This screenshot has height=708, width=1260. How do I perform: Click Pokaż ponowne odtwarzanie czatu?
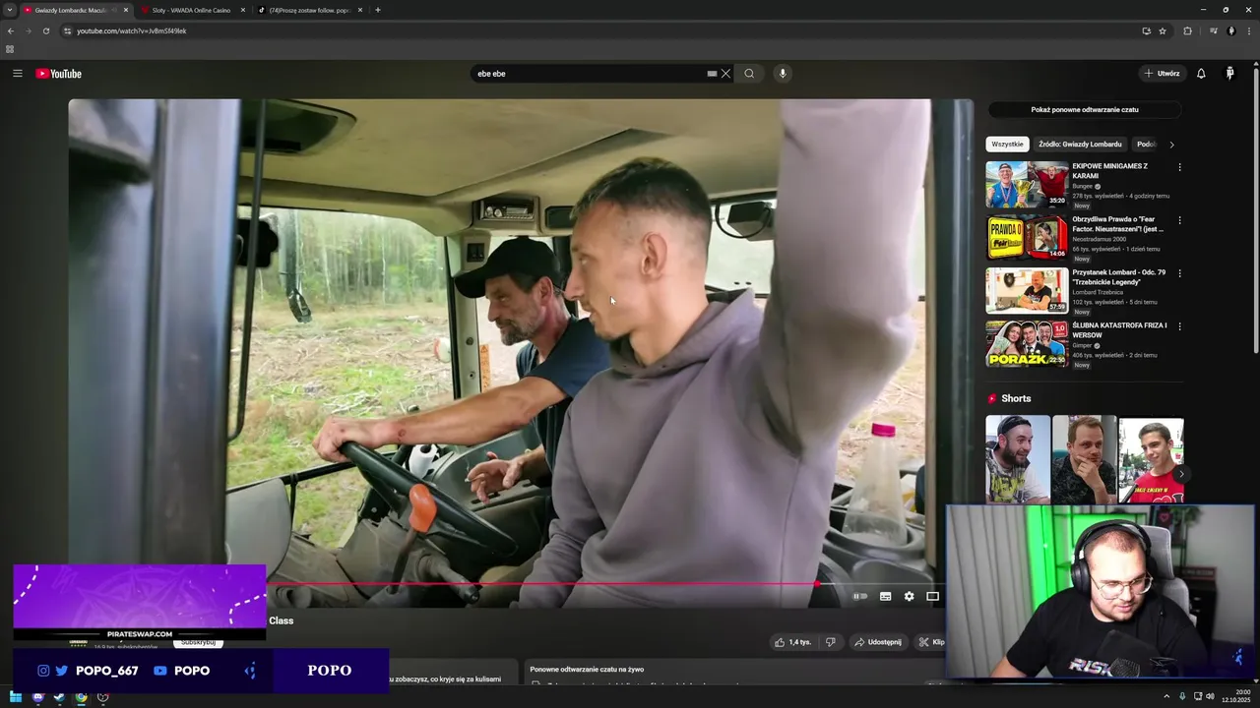(x=1085, y=110)
